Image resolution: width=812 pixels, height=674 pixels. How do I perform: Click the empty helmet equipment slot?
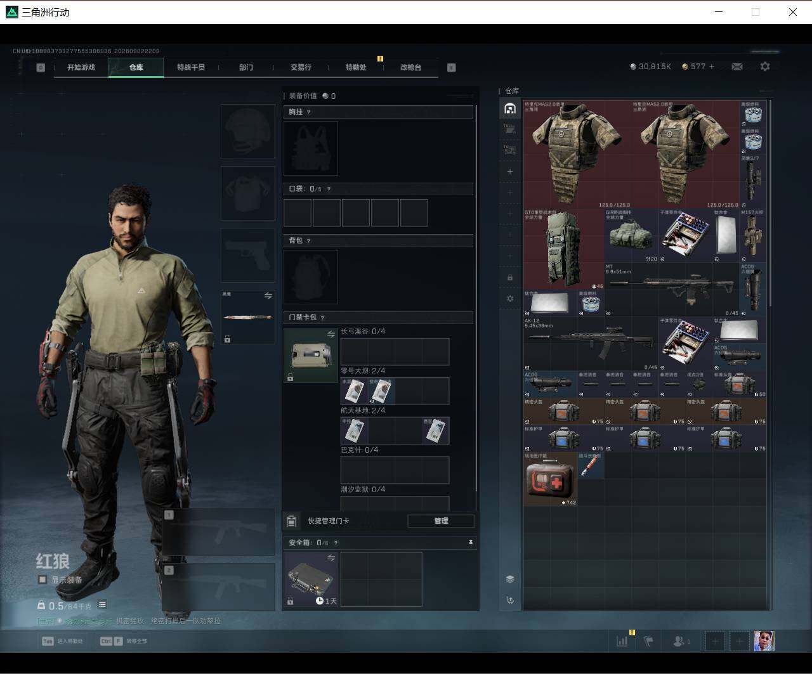click(247, 131)
